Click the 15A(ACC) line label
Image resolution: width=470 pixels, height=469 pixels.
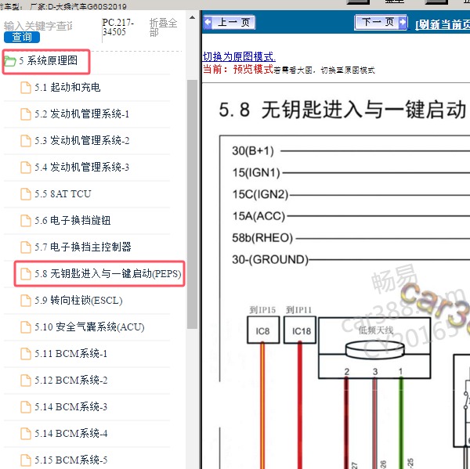click(258, 216)
